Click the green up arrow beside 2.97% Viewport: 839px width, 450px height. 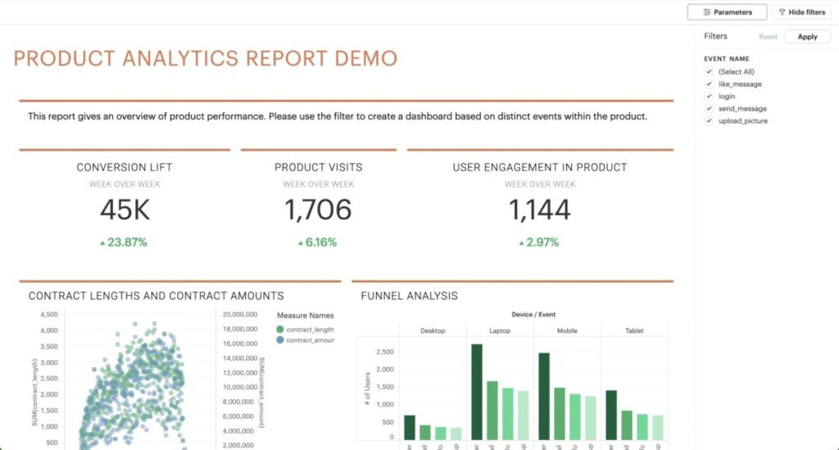[x=521, y=243]
